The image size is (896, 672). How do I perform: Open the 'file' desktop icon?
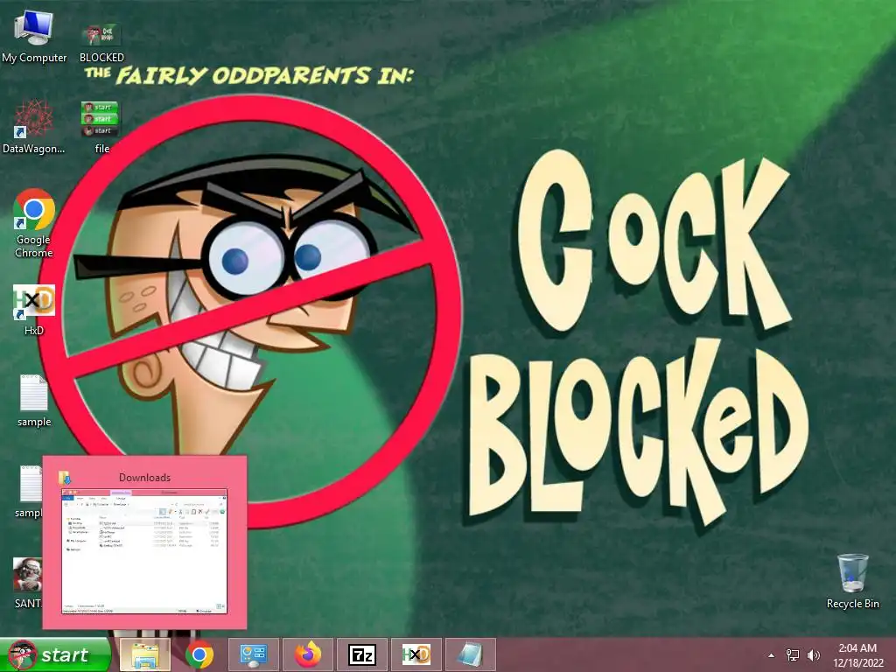[x=101, y=128]
